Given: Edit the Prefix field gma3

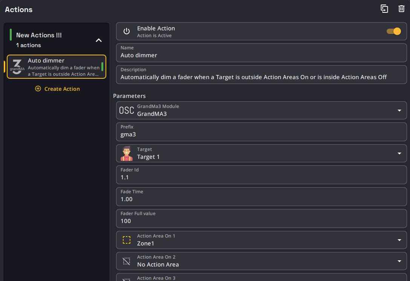Looking at the screenshot, I should 261,134.
